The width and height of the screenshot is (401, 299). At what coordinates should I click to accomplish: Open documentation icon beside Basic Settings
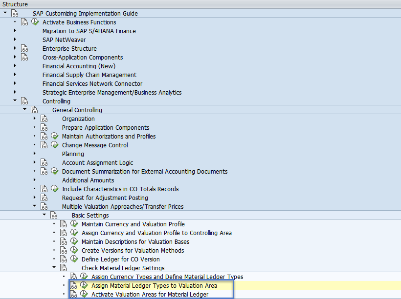click(54, 215)
